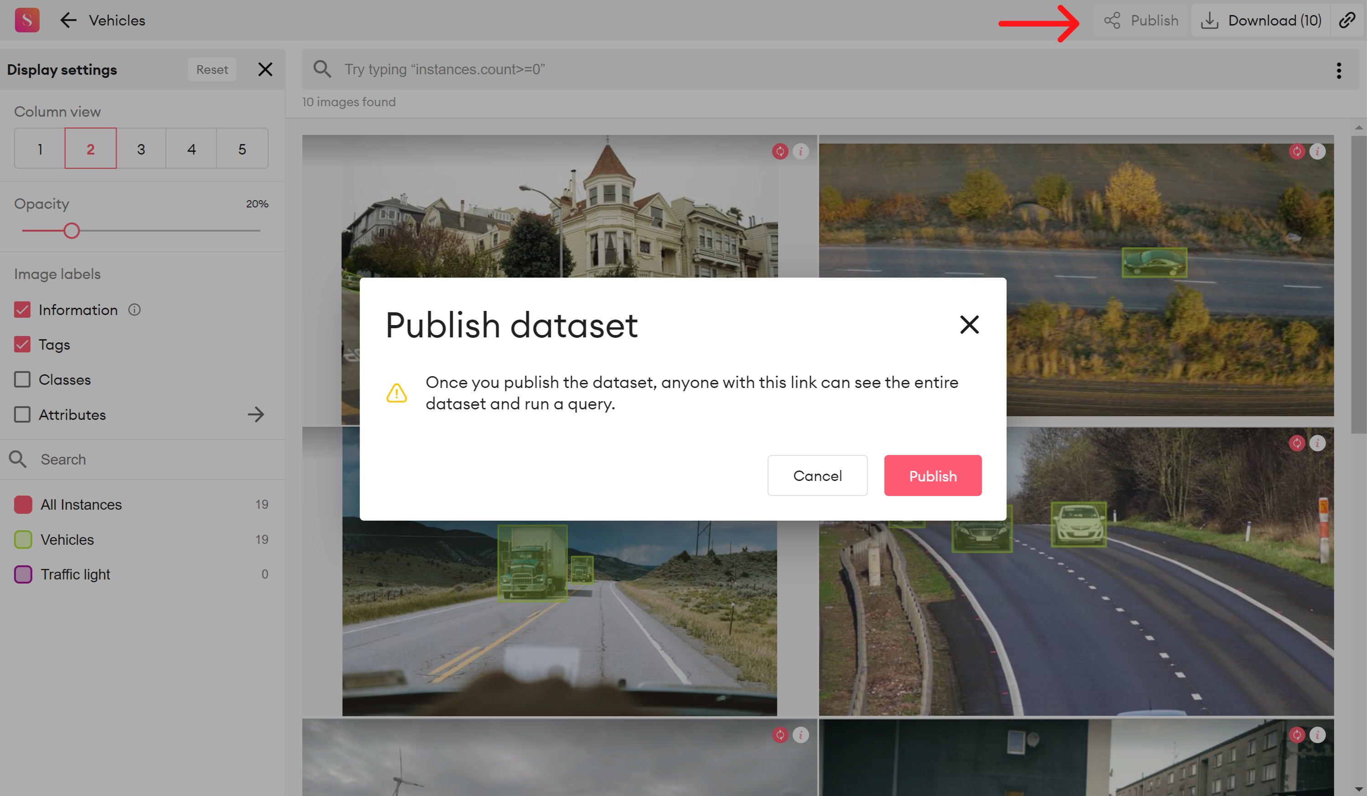Enable the Classes checkbox
The height and width of the screenshot is (796, 1367).
[x=22, y=380]
